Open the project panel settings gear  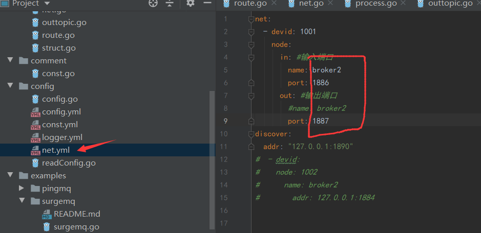[x=191, y=3]
